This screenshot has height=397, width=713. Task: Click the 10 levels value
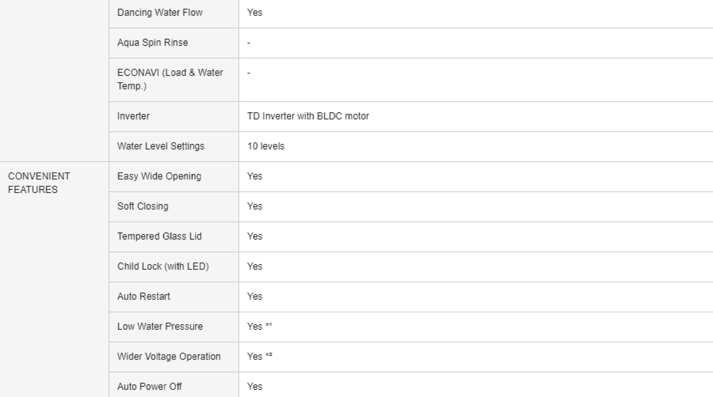[x=266, y=146]
